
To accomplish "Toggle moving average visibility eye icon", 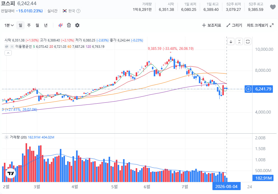I will click(7, 47).
